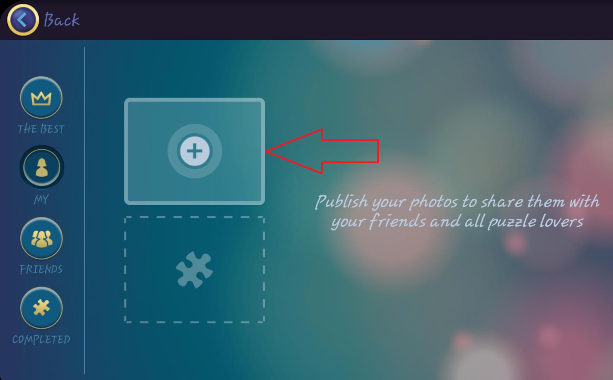Image resolution: width=613 pixels, height=380 pixels.
Task: Tap the plus icon to add photo
Action: 195,151
